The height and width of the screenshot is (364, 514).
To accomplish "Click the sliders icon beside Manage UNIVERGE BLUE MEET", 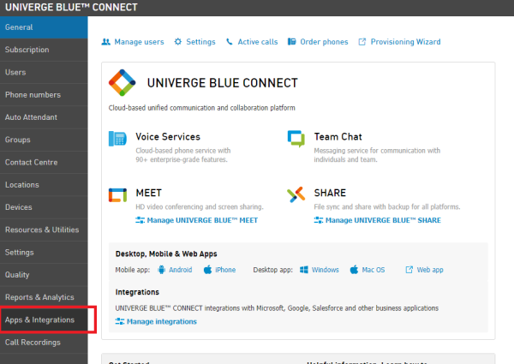I will click(x=140, y=220).
